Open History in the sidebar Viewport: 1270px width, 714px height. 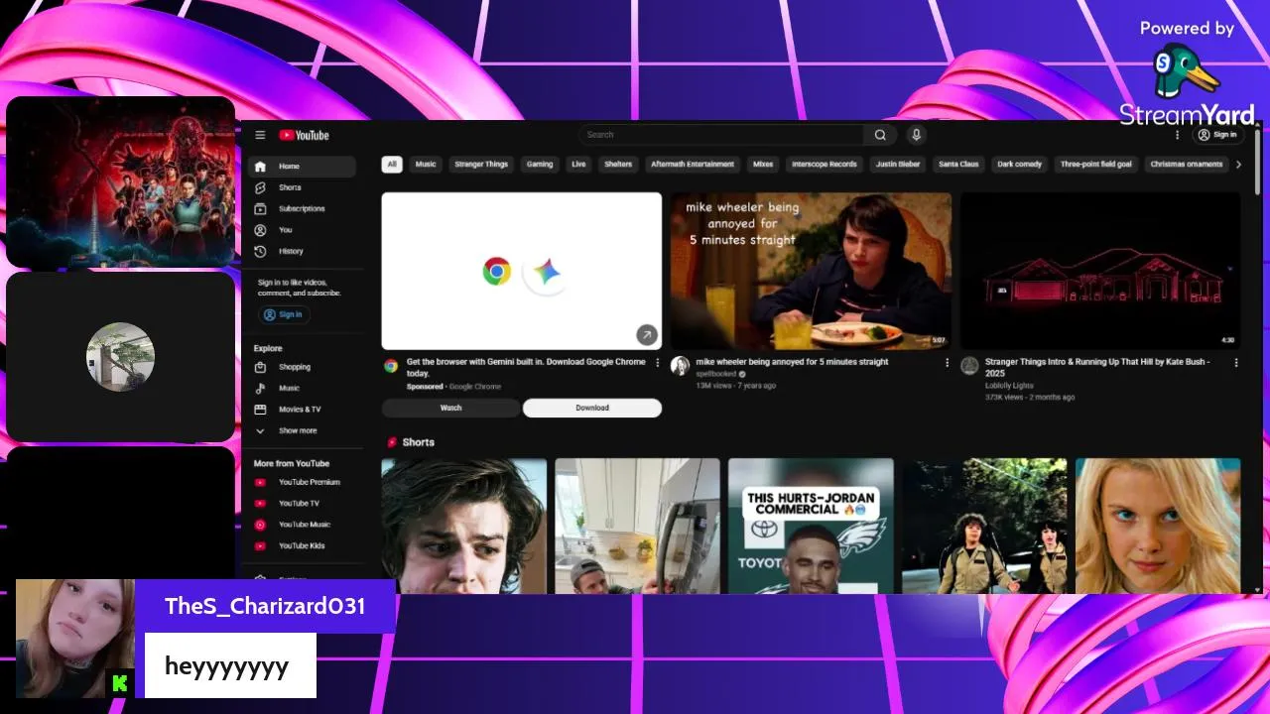pos(302,251)
